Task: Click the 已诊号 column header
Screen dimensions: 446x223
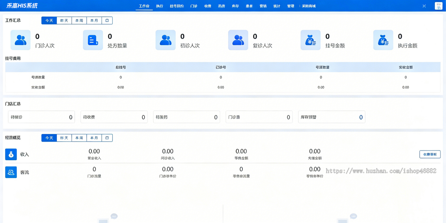Action: coord(221,67)
